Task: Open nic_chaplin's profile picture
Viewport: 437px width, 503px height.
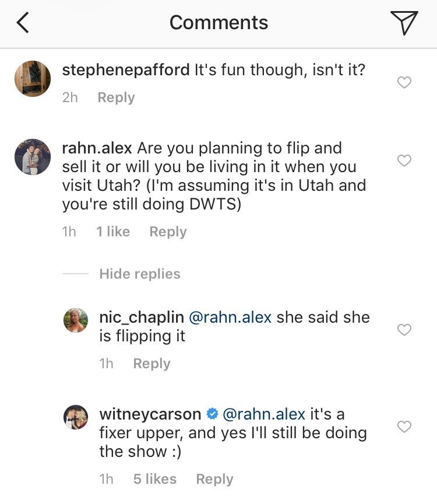Action: [x=75, y=320]
